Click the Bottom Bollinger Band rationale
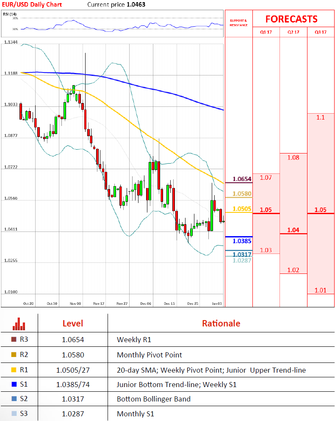 coord(154,399)
